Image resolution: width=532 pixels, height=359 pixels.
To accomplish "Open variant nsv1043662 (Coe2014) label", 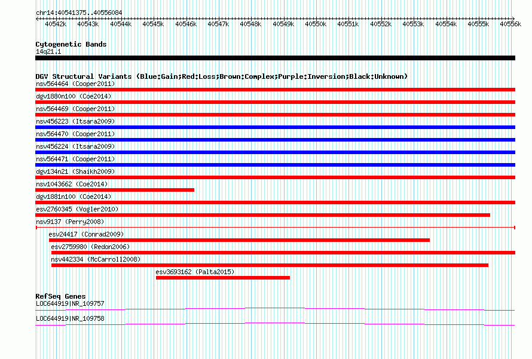I will (x=72, y=184).
